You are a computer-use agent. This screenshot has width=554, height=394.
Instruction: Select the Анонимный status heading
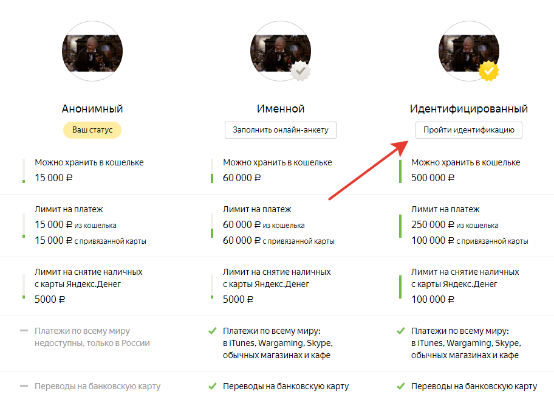92,109
